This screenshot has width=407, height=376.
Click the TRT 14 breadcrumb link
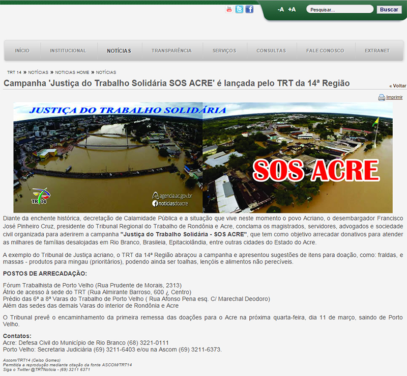(14, 72)
